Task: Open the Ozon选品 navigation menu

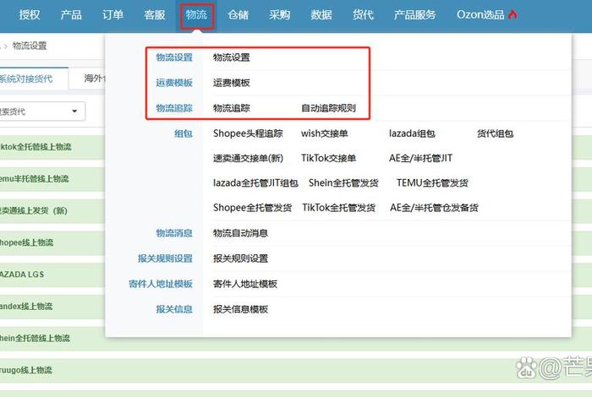Action: pos(480,14)
